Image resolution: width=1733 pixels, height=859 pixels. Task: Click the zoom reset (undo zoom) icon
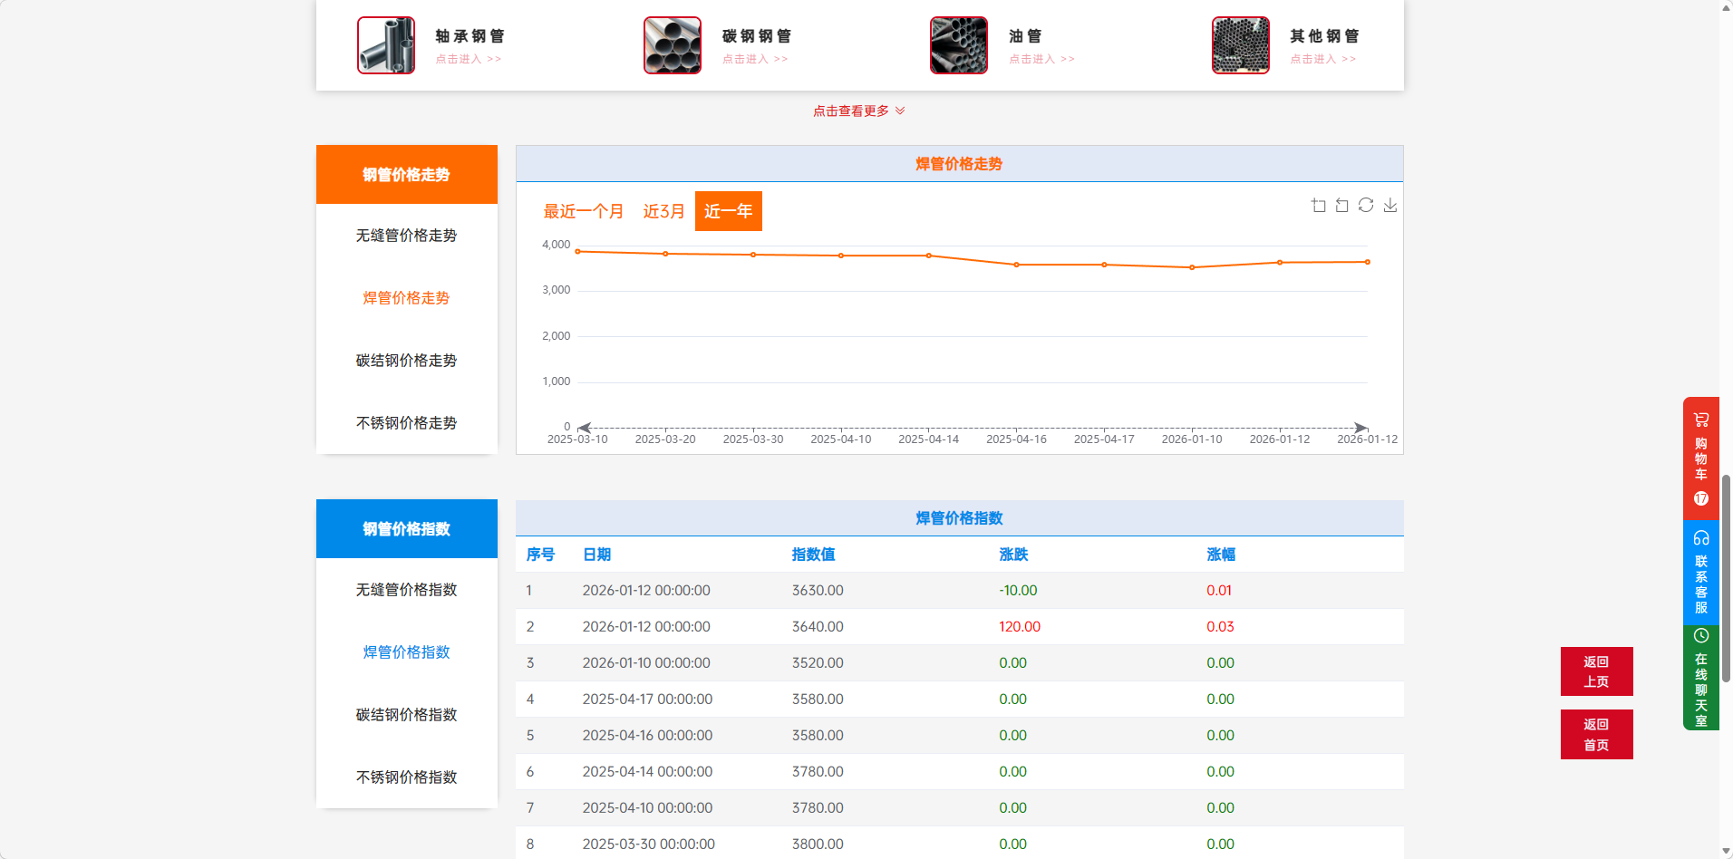pyautogui.click(x=1341, y=206)
